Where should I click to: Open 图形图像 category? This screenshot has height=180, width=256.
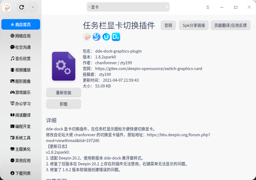pos(21,81)
